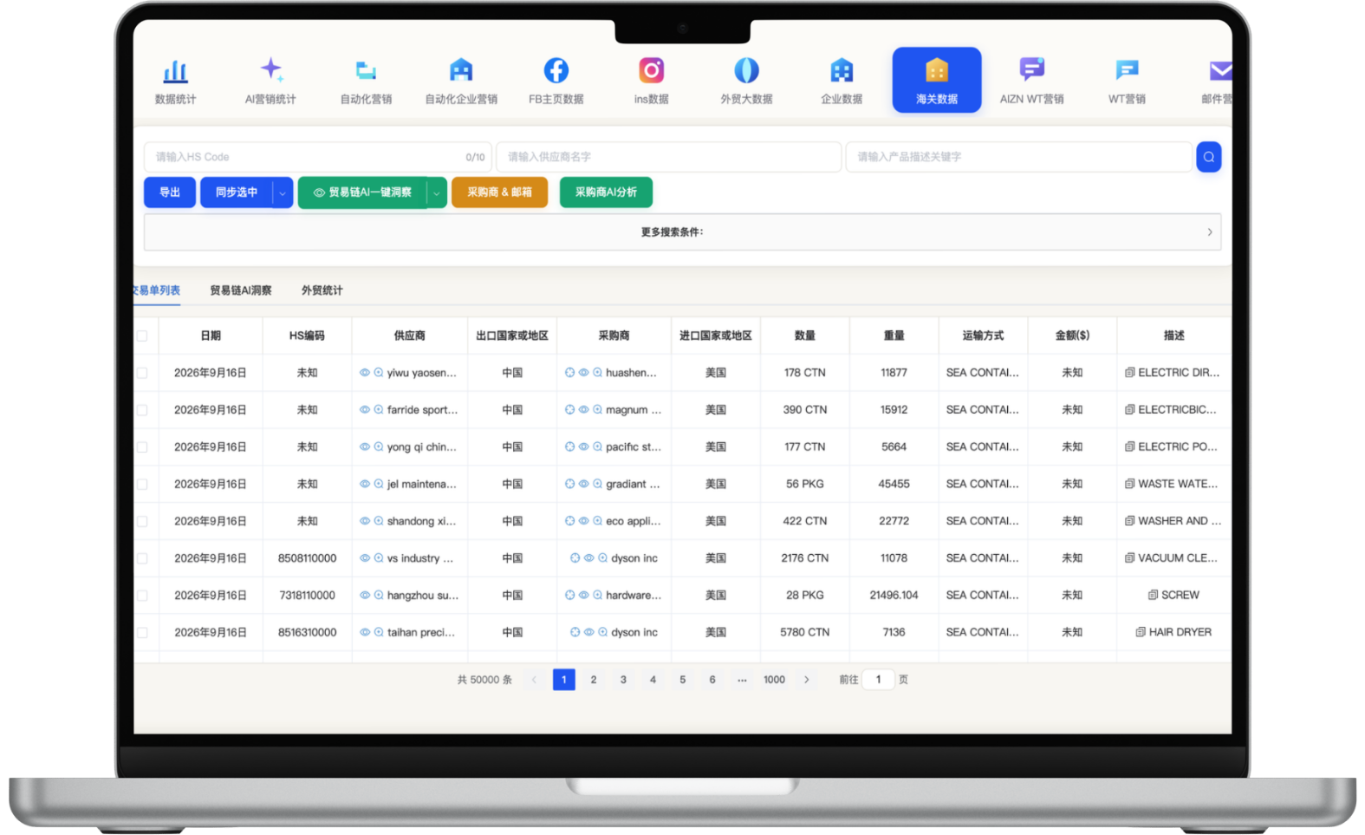Open the 外贸大数据 globe icon
The height and width of the screenshot is (835, 1365).
point(746,70)
